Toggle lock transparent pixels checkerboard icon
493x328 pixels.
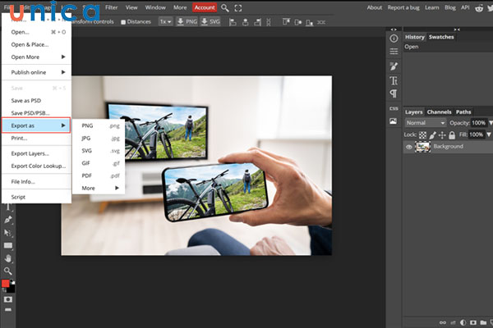pyautogui.click(x=422, y=134)
